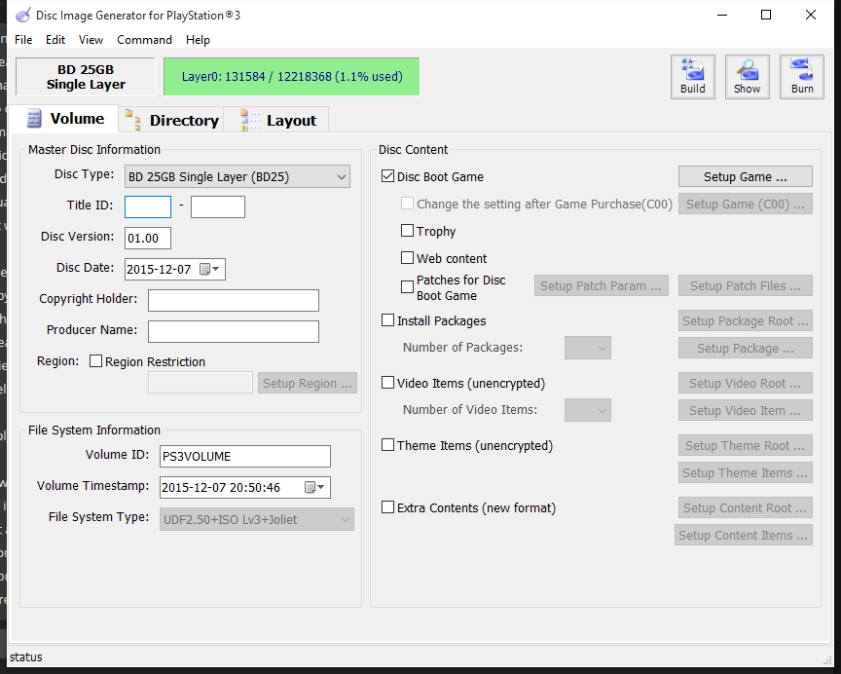Click Setup Theme Root ... button
Image resolution: width=841 pixels, height=674 pixels.
click(746, 445)
